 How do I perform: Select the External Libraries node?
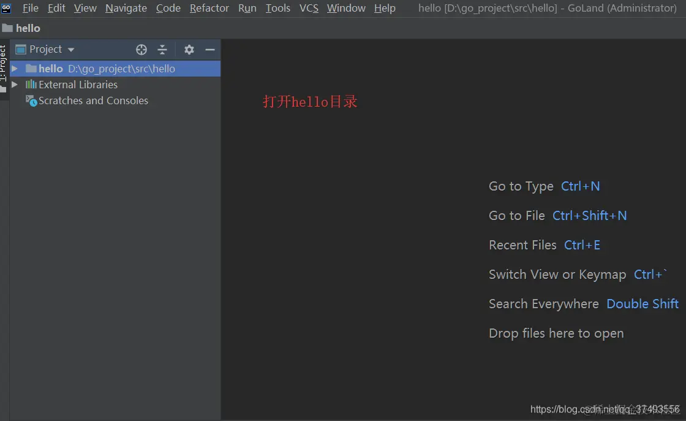(x=77, y=85)
